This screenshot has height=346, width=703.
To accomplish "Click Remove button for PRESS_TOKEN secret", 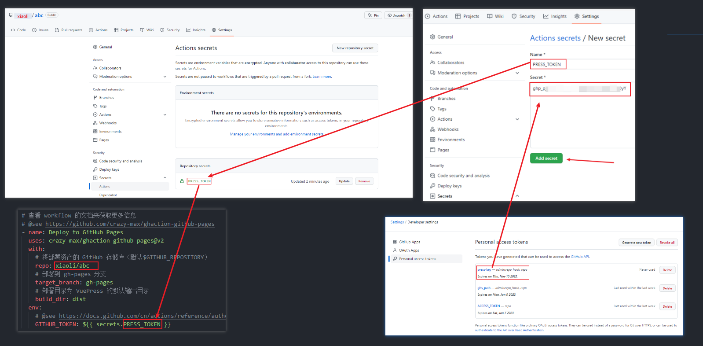I will tap(364, 181).
